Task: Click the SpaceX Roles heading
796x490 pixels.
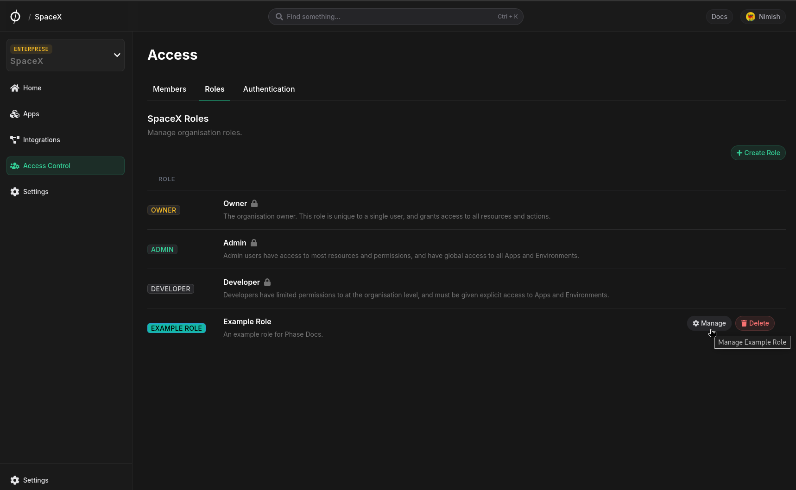Action: click(x=178, y=119)
